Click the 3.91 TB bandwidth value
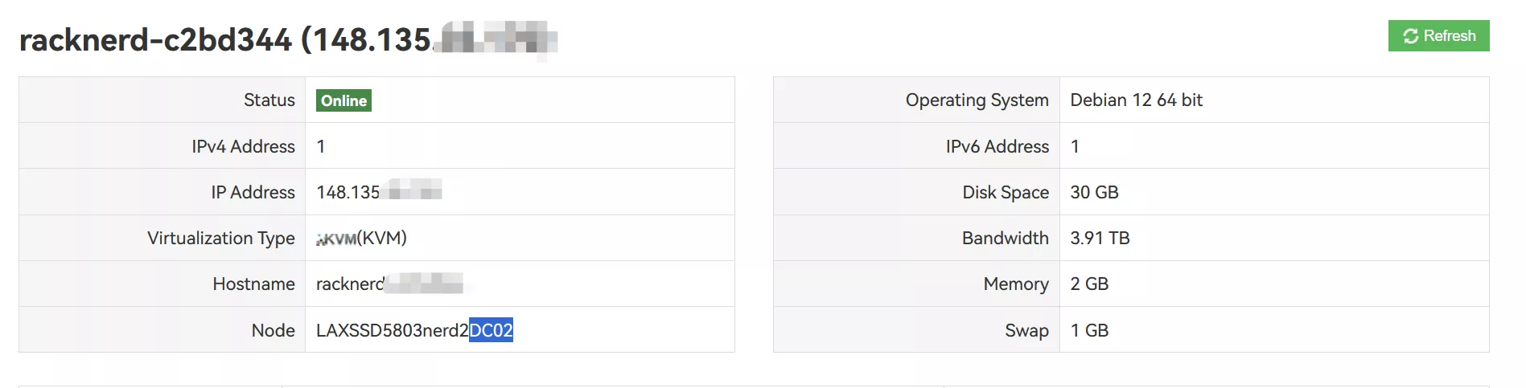1526x388 pixels. [1100, 239]
